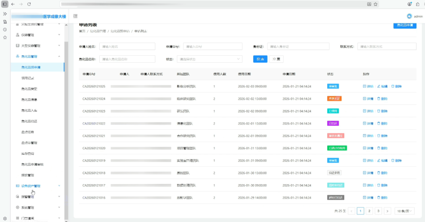
Task: Open 危化品信息 in sidebar
Action: tap(29, 100)
